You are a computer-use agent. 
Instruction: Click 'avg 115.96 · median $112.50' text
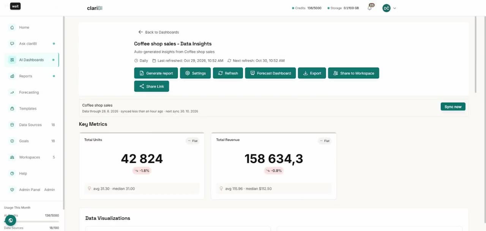click(248, 188)
